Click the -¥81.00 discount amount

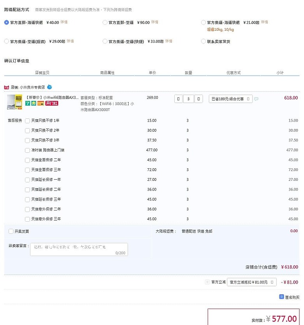tap(290, 282)
